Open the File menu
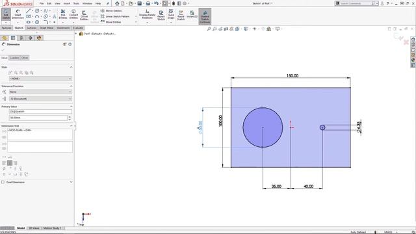416x234 pixels. pyautogui.click(x=42, y=3)
